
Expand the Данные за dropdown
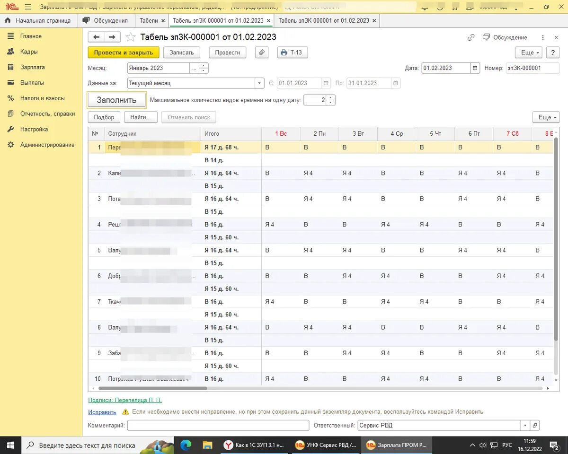259,83
